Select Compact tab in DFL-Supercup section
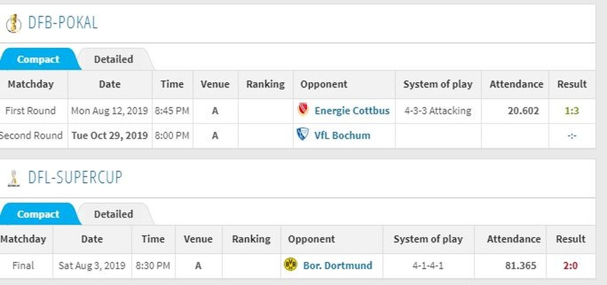Viewport: 607px width, 285px height. pyautogui.click(x=38, y=214)
